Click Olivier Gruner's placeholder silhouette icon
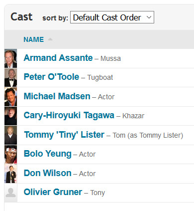 [10, 193]
